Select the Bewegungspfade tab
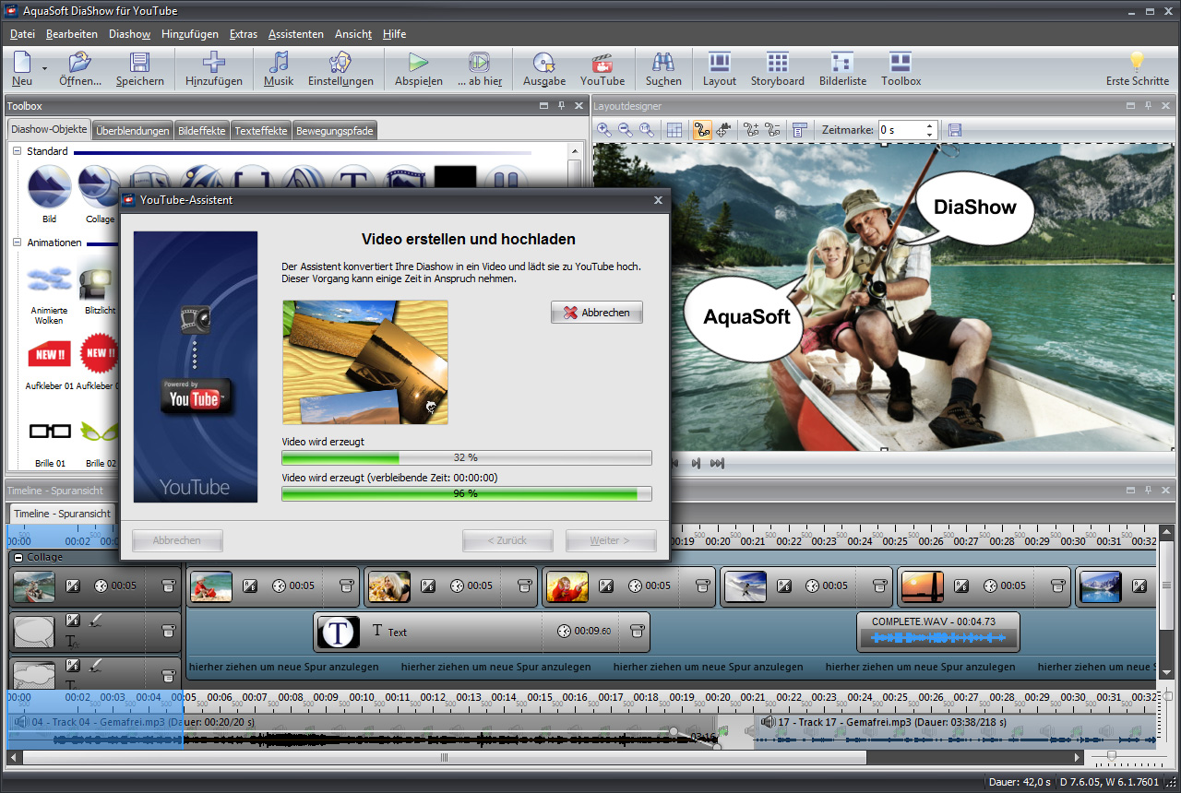Image resolution: width=1181 pixels, height=793 pixels. point(334,131)
